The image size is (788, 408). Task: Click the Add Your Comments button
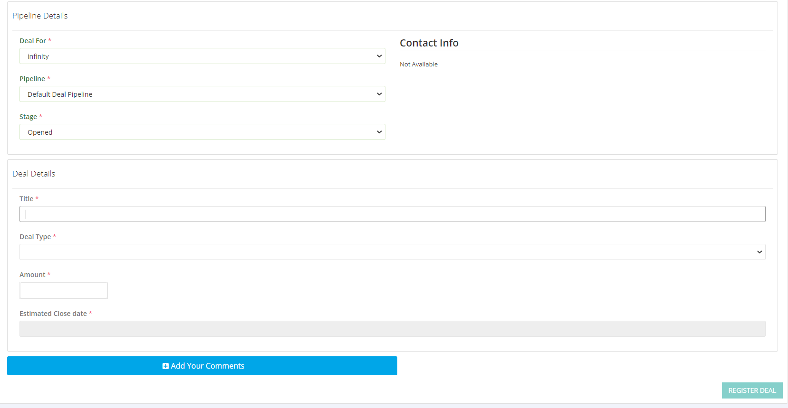click(202, 366)
